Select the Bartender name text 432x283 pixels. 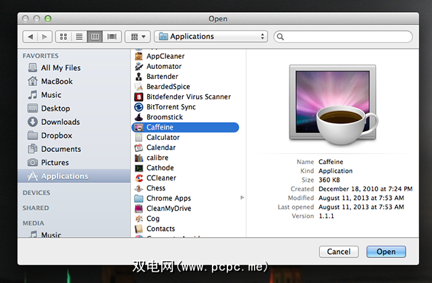(162, 76)
